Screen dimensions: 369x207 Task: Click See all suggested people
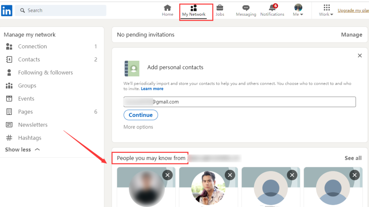point(353,158)
